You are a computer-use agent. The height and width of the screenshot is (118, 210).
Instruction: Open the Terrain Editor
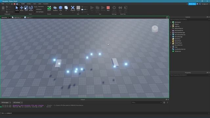(x=49, y=9)
